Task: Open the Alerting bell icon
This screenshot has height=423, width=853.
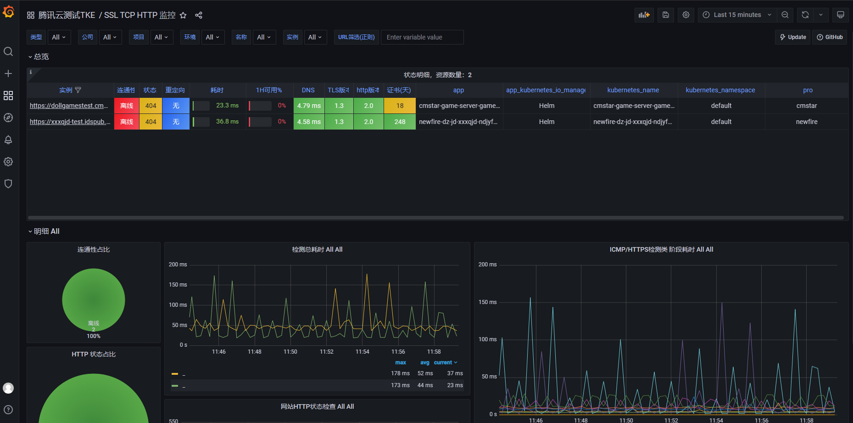Action: [8, 140]
